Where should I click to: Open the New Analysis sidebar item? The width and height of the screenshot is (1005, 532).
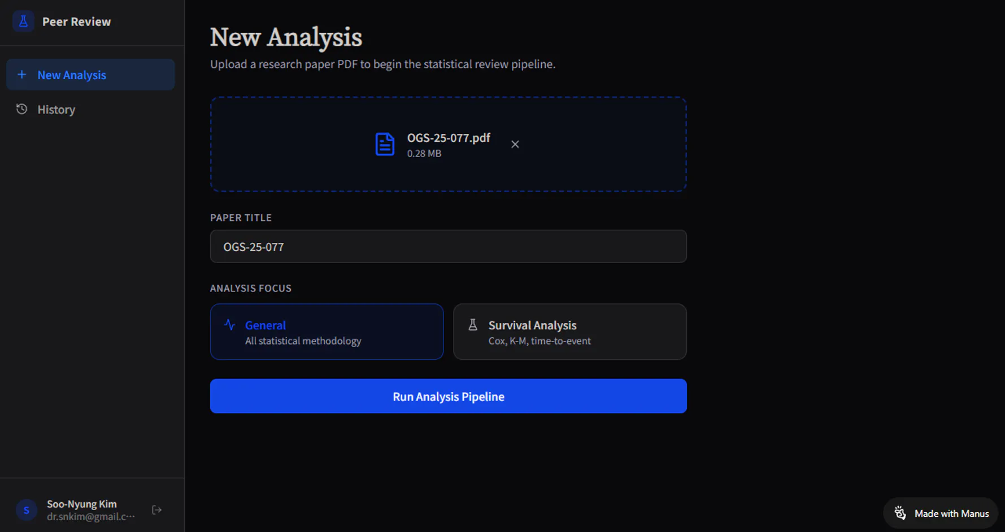[90, 75]
